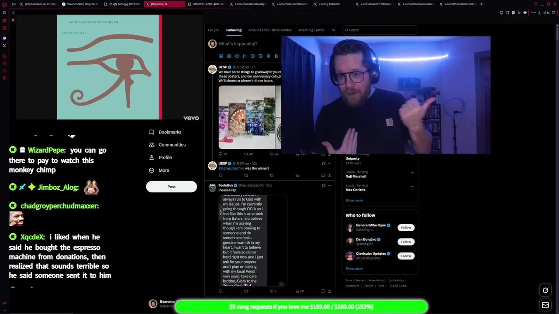Follow Dan Bongino
Image resolution: width=559 pixels, height=314 pixels.
(406, 242)
